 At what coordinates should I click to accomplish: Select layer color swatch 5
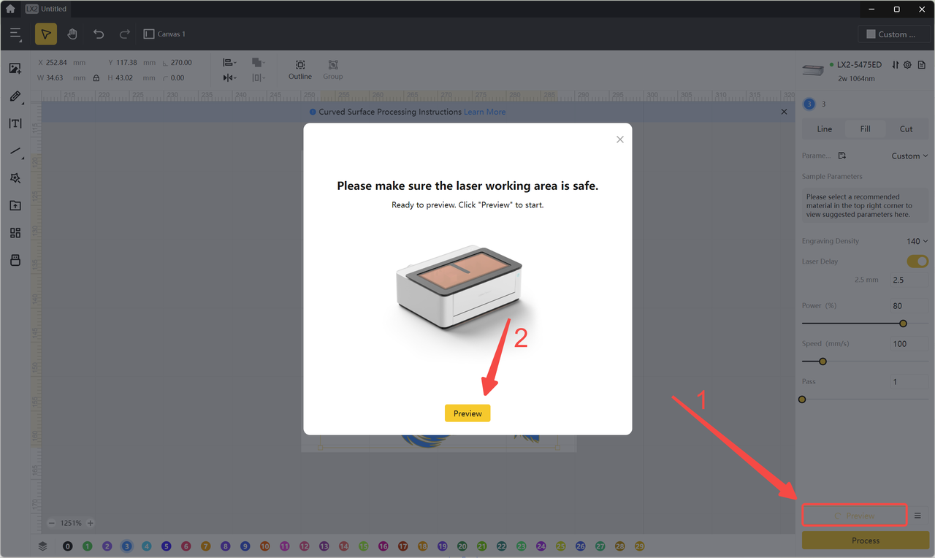[x=167, y=546]
